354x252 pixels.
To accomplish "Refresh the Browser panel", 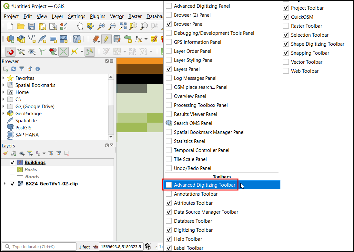I will (14, 69).
